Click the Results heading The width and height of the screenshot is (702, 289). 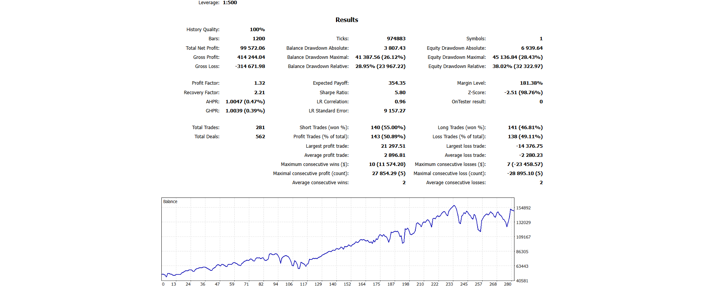point(347,20)
